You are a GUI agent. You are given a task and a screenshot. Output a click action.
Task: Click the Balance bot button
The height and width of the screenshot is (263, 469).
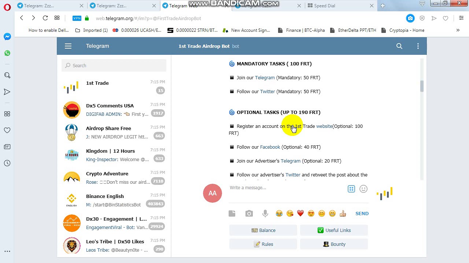(263, 230)
